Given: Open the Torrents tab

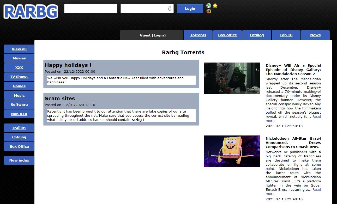Looking at the screenshot, I should pos(198,35).
